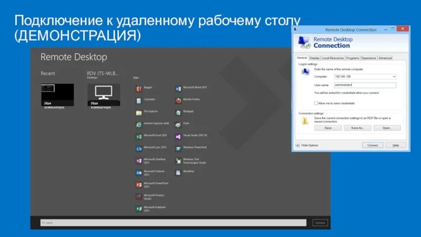Click Connect button beside PC name field

[320, 223]
